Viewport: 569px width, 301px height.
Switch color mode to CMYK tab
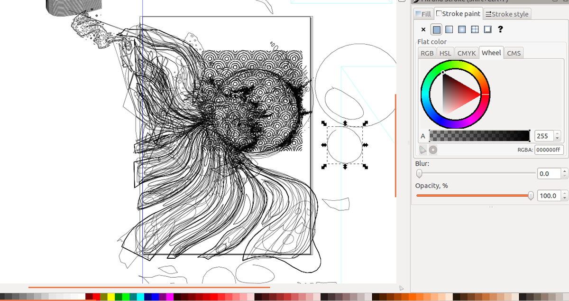(x=467, y=53)
